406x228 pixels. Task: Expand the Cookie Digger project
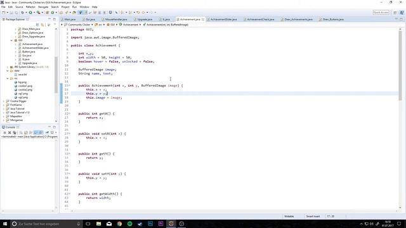point(4,101)
